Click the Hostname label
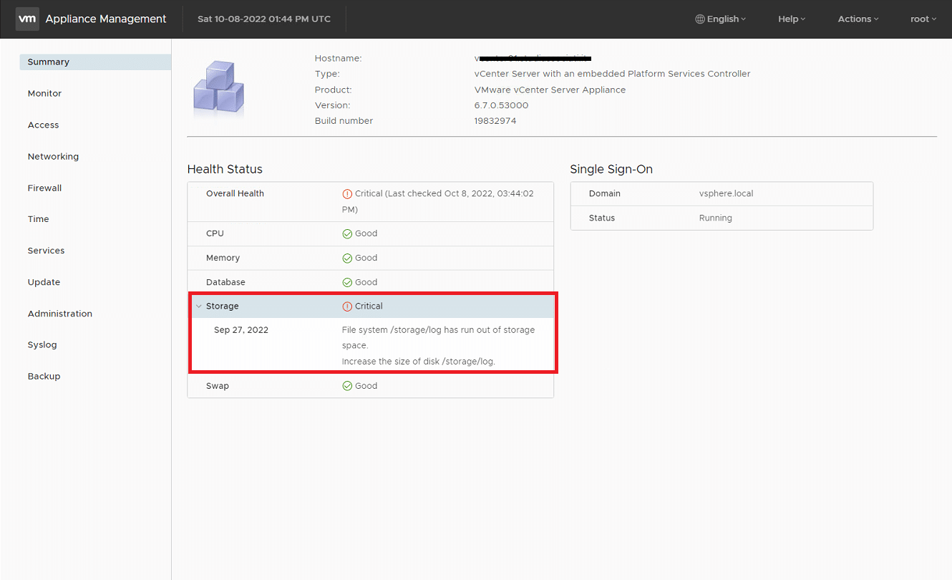This screenshot has height=580, width=952. (338, 59)
